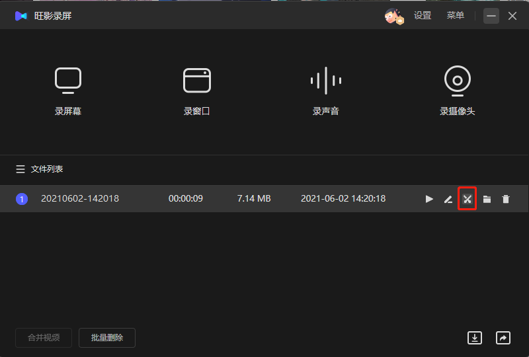Choose the 录窗口 window recording icon
The image size is (529, 357).
197,80
